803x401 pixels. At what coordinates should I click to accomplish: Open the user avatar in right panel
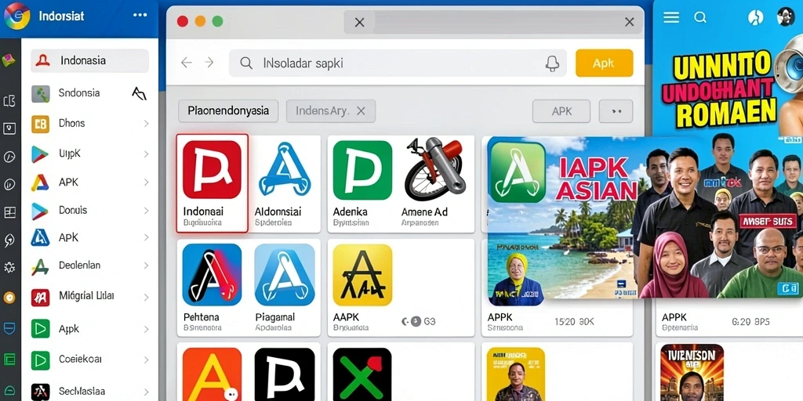click(785, 17)
